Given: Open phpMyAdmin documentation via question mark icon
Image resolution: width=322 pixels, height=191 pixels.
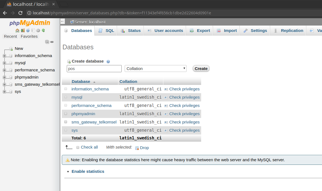Looking at the screenshot, I should click(x=28, y=30).
